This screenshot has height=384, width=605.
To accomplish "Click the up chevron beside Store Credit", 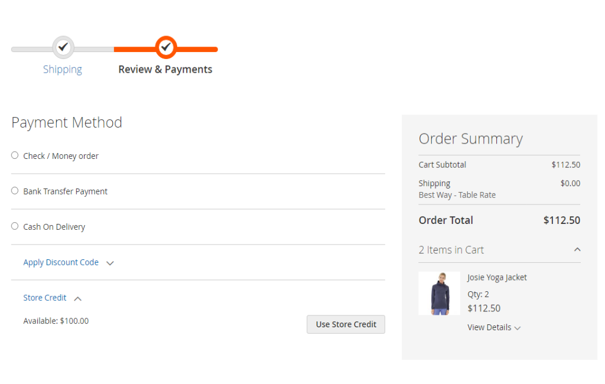I will [77, 299].
